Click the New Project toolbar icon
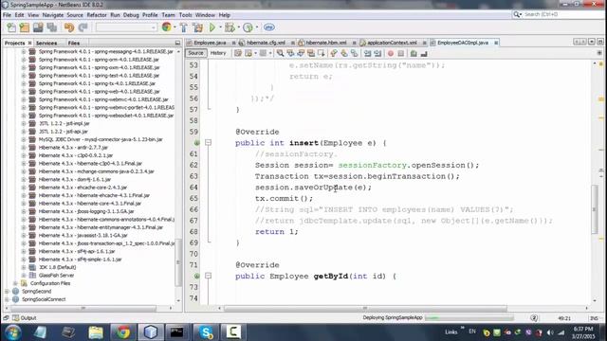607x341 pixels. pos(25,27)
